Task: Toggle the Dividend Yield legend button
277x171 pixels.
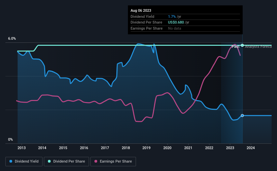Action: [24, 162]
